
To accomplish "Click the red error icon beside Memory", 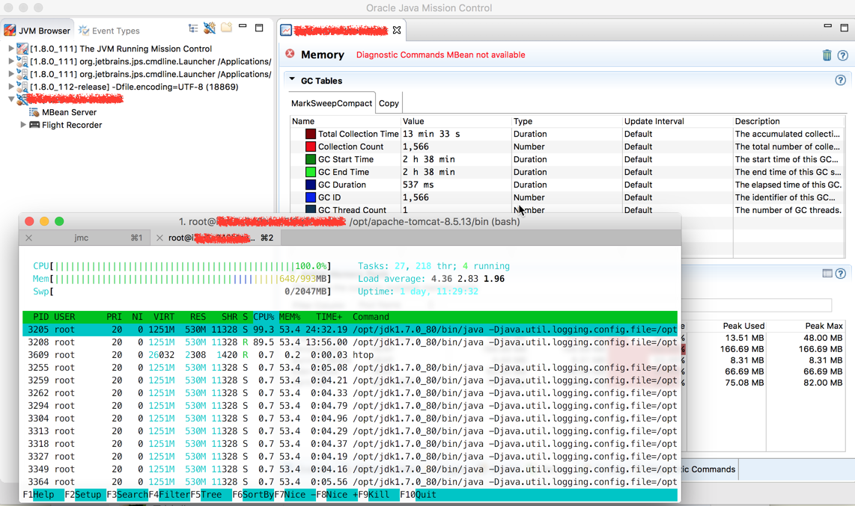I will click(x=290, y=53).
